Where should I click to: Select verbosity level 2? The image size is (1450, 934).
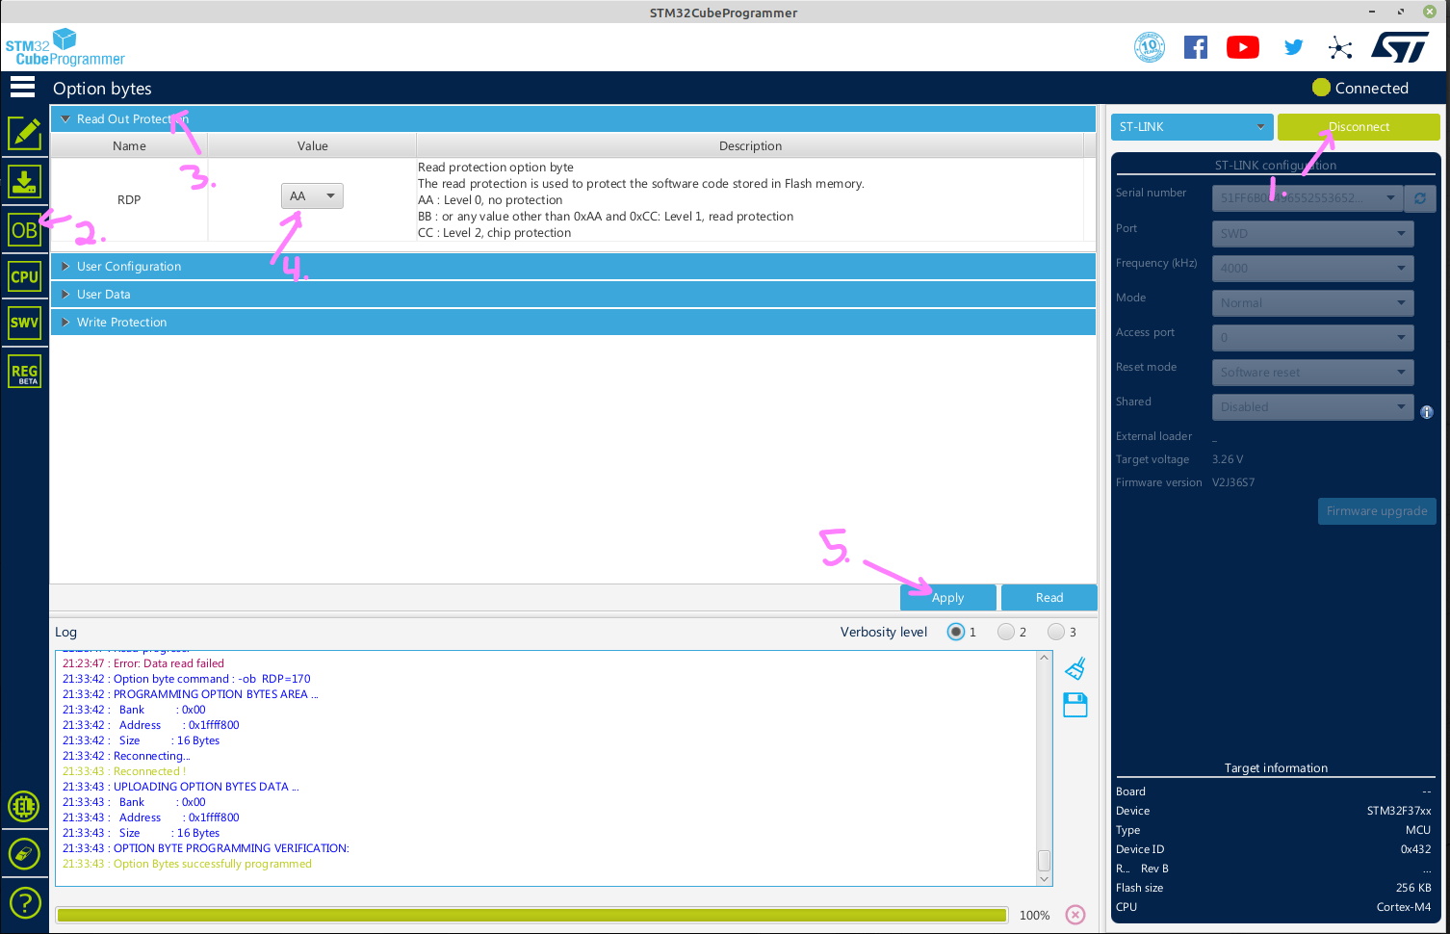pos(1006,632)
